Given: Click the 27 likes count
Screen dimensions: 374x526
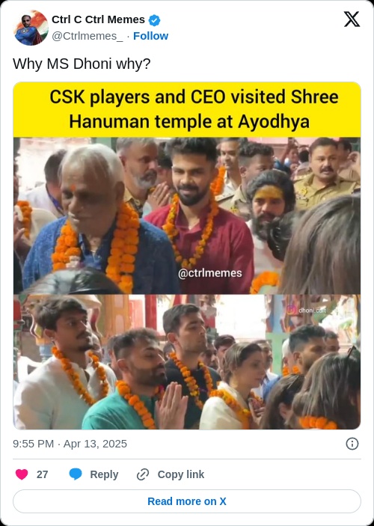Looking at the screenshot, I should 42,474.
